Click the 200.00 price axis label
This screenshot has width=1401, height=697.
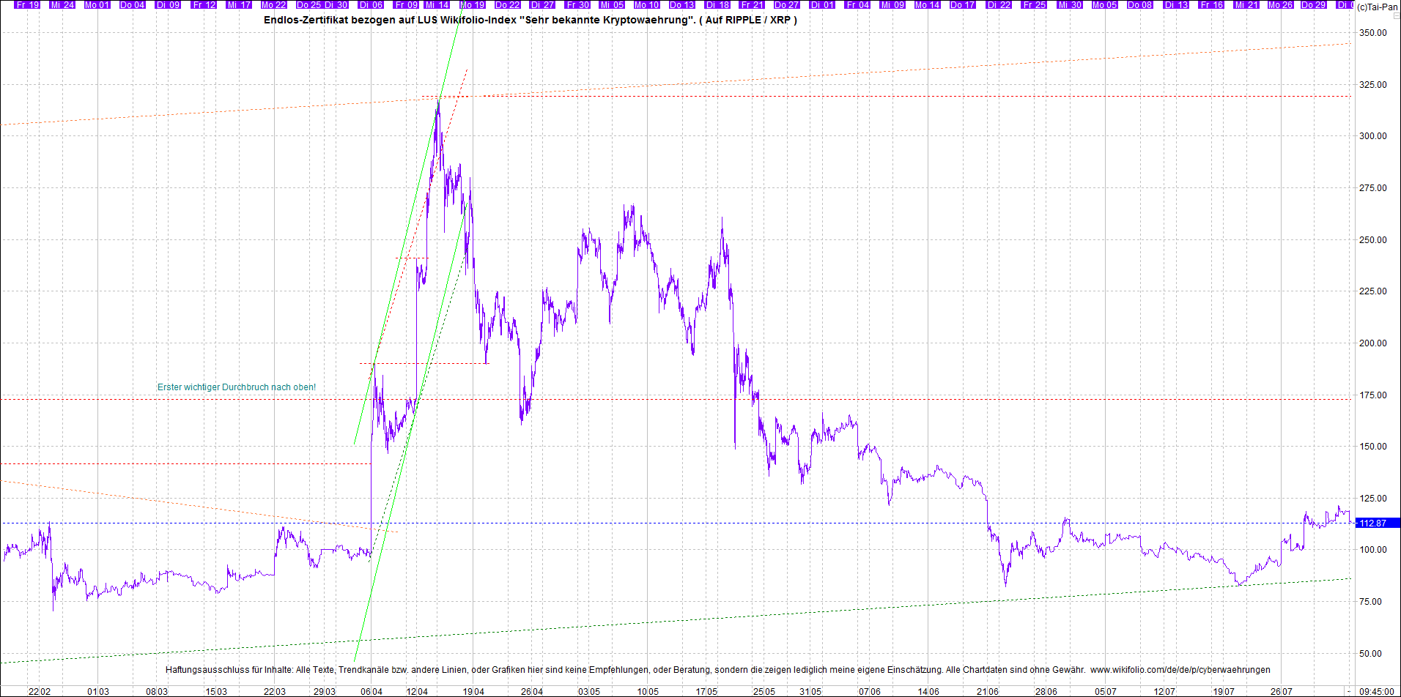pyautogui.click(x=1372, y=343)
